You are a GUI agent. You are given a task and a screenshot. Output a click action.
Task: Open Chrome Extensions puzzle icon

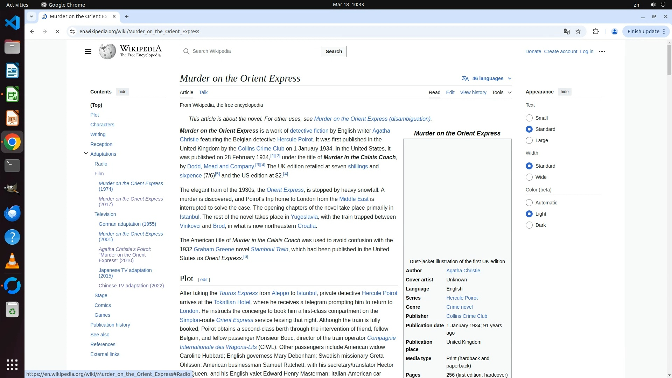(x=596, y=31)
